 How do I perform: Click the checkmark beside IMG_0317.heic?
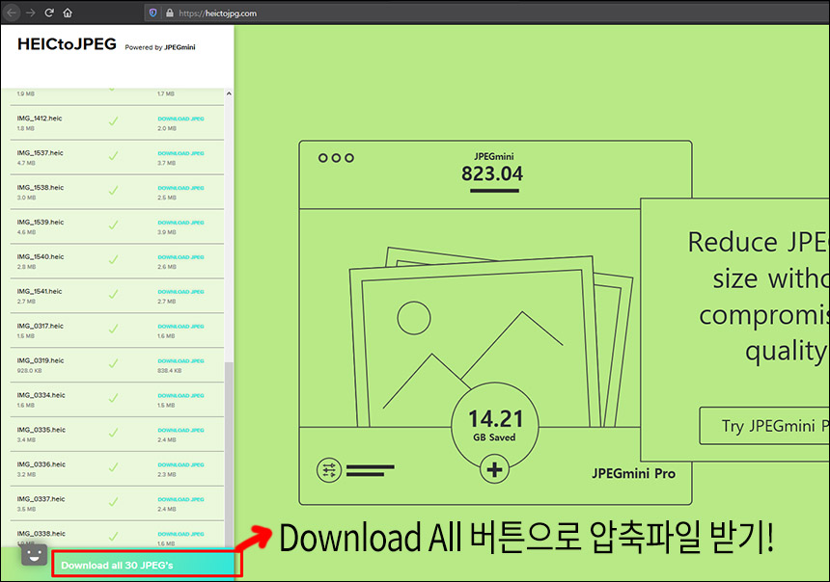tap(113, 330)
